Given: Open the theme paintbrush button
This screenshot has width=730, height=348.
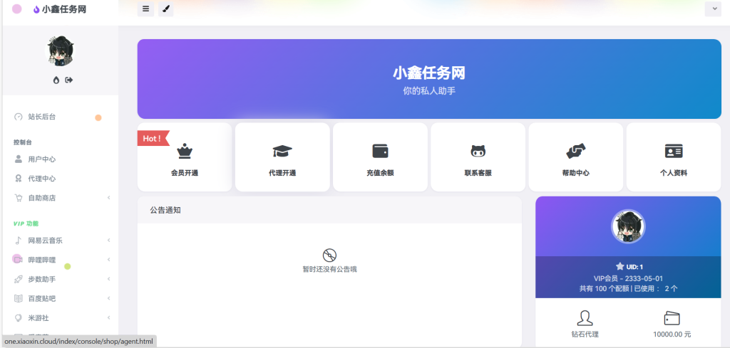Looking at the screenshot, I should [165, 9].
